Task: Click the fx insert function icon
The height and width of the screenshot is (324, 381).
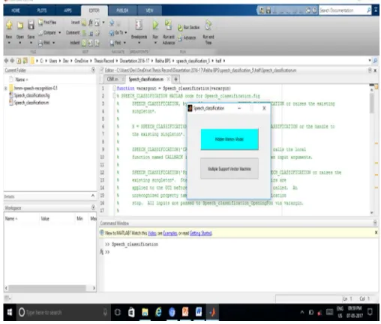Action: (x=91, y=22)
